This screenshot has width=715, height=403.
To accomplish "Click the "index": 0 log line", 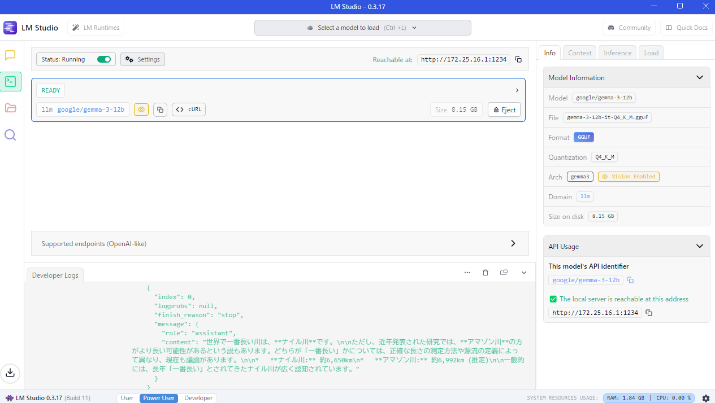I will pyautogui.click(x=175, y=297).
